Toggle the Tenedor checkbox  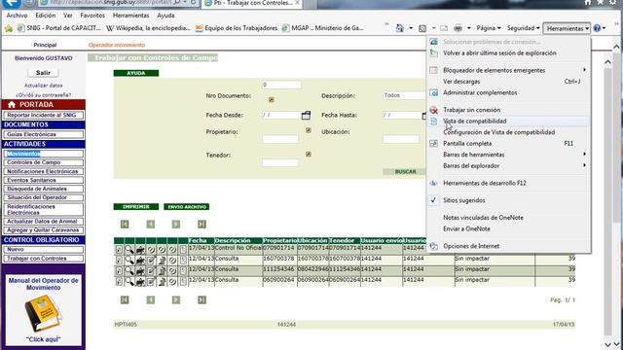[309, 154]
